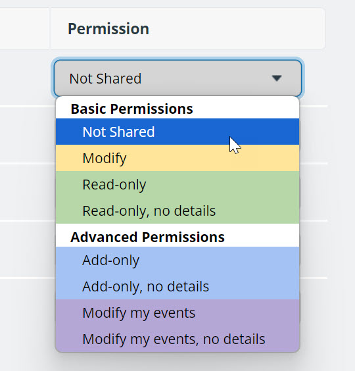Viewport: 355px width, 371px height.
Task: Choose Modify my events permission
Action: coord(177,312)
